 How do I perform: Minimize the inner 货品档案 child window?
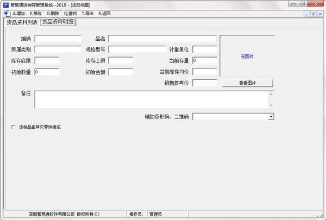pyautogui.click(x=306, y=14)
